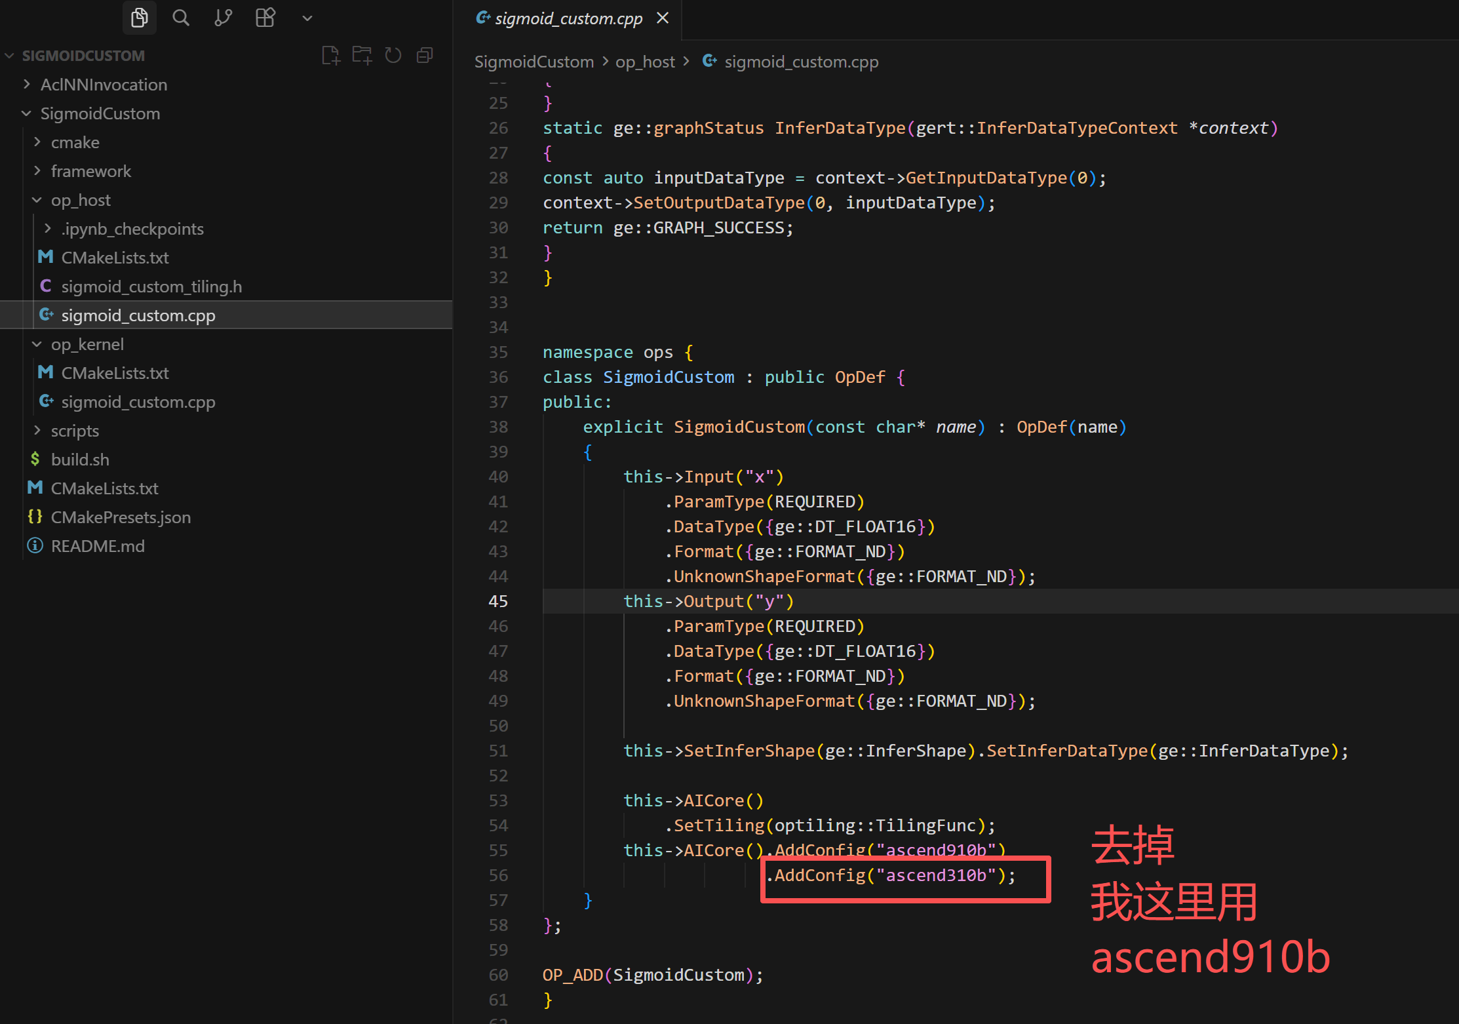
Task: Collapse all folders in explorer
Action: pyautogui.click(x=425, y=56)
